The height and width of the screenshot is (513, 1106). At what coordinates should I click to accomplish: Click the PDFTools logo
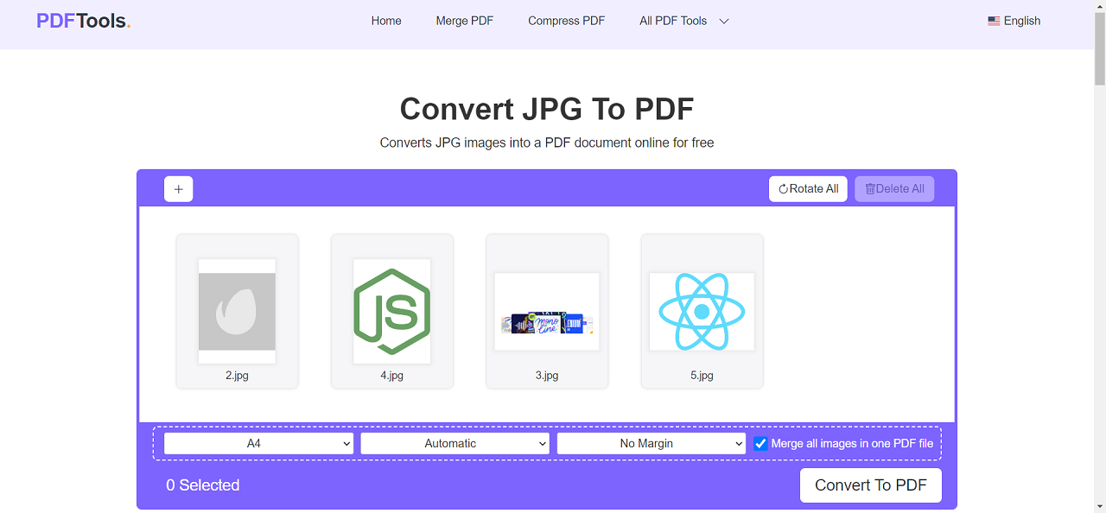[x=83, y=20]
